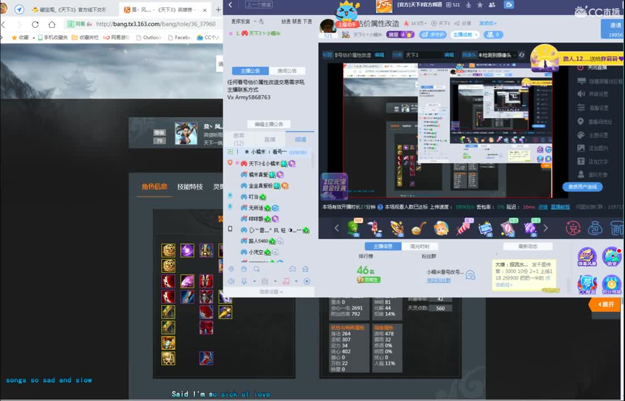Switch to the 频道 tab in chat panel
This screenshot has height=401, width=625.
coord(300,139)
